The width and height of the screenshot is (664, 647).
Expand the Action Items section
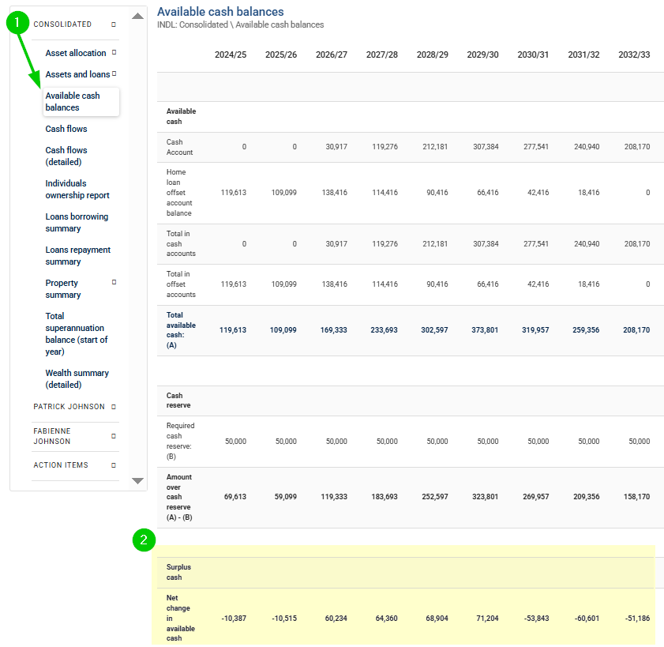61,465
